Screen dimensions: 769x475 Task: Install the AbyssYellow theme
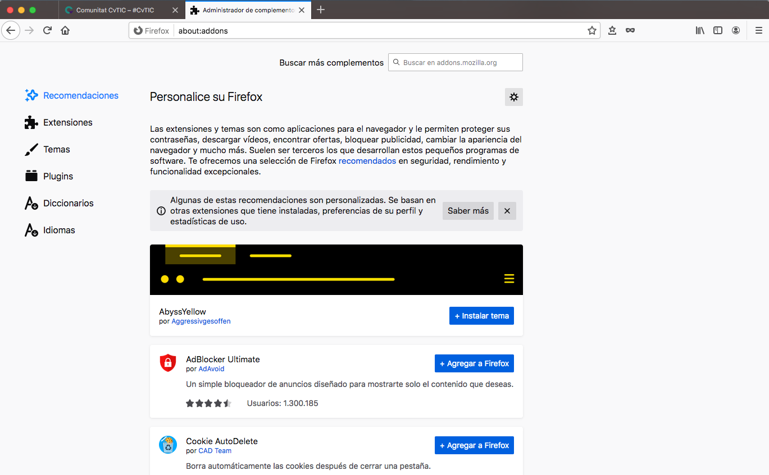[x=481, y=316]
